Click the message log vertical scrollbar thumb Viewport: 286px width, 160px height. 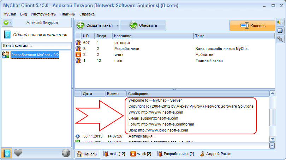point(272,117)
